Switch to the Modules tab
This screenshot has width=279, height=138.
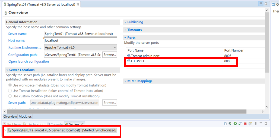pos(25,117)
